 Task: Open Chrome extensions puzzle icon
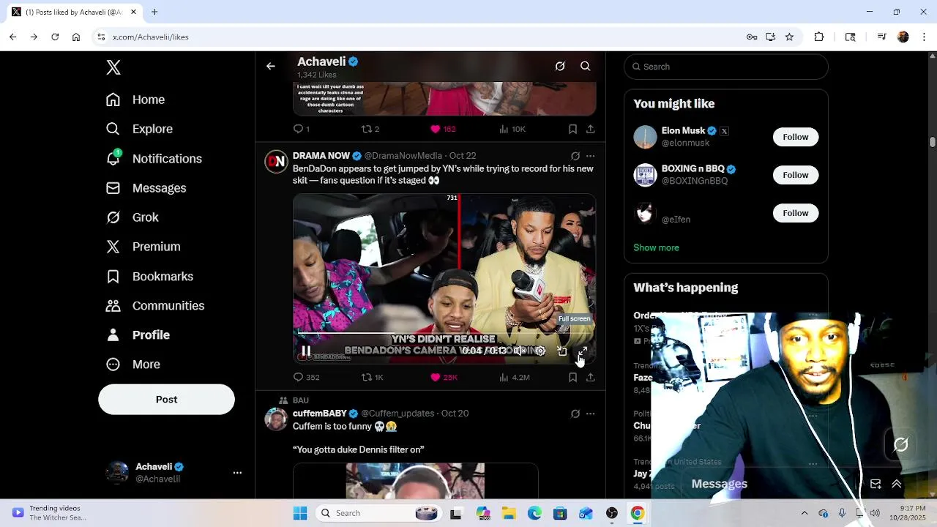(x=819, y=37)
